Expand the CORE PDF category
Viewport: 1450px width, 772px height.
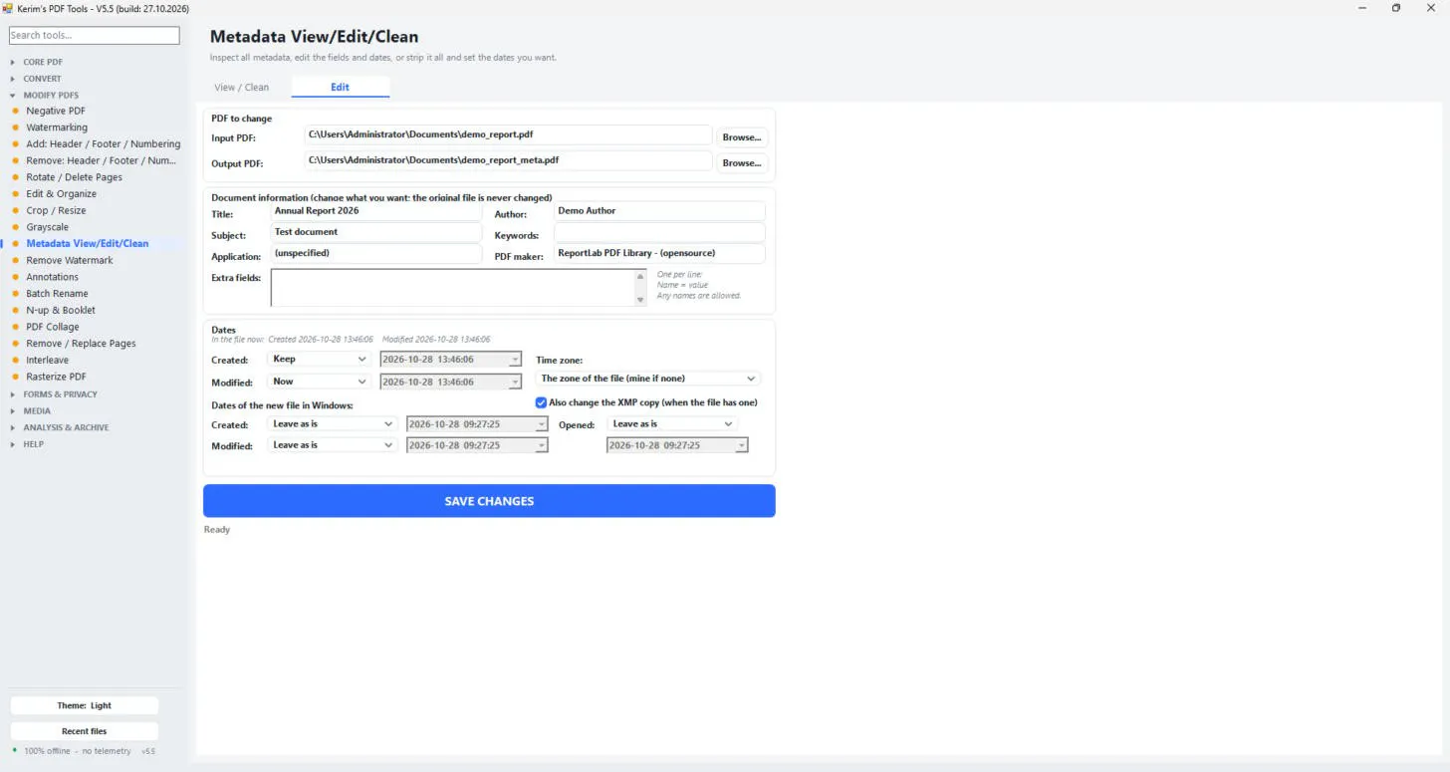click(x=43, y=62)
